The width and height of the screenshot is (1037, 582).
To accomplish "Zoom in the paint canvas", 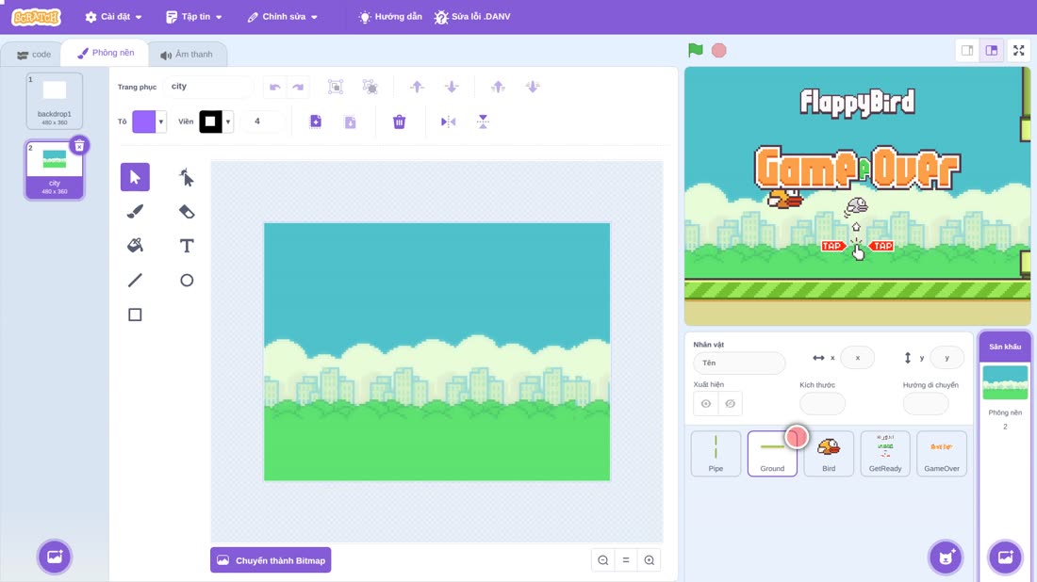I will (650, 560).
